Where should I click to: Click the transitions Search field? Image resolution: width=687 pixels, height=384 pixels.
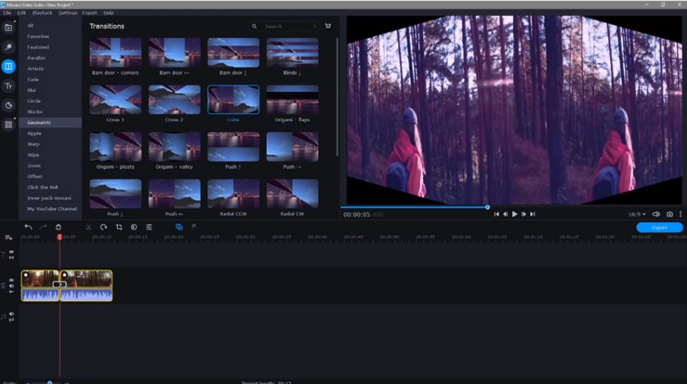click(284, 27)
